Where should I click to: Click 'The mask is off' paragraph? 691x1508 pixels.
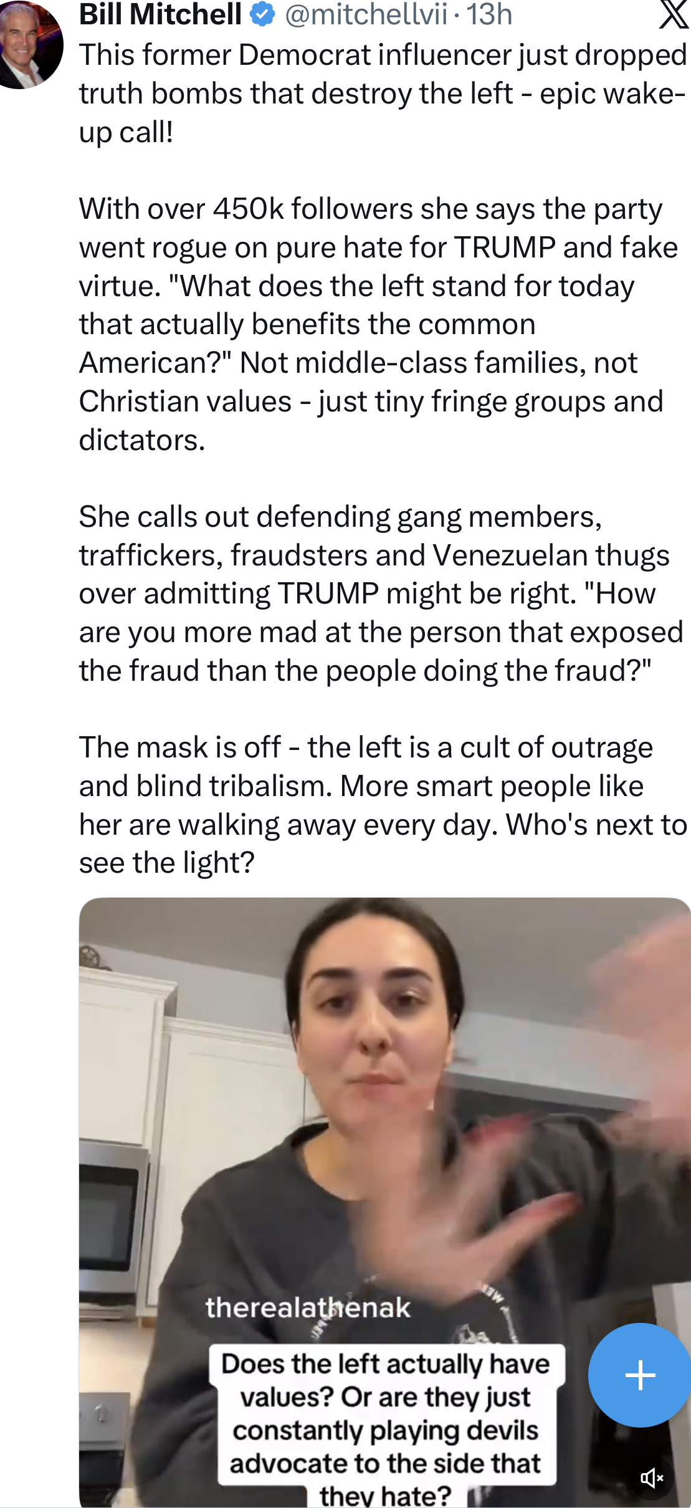pos(383,805)
